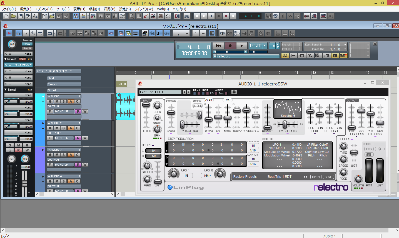Open the 編集(E) menu
This screenshot has height=238, width=399.
click(26, 9)
